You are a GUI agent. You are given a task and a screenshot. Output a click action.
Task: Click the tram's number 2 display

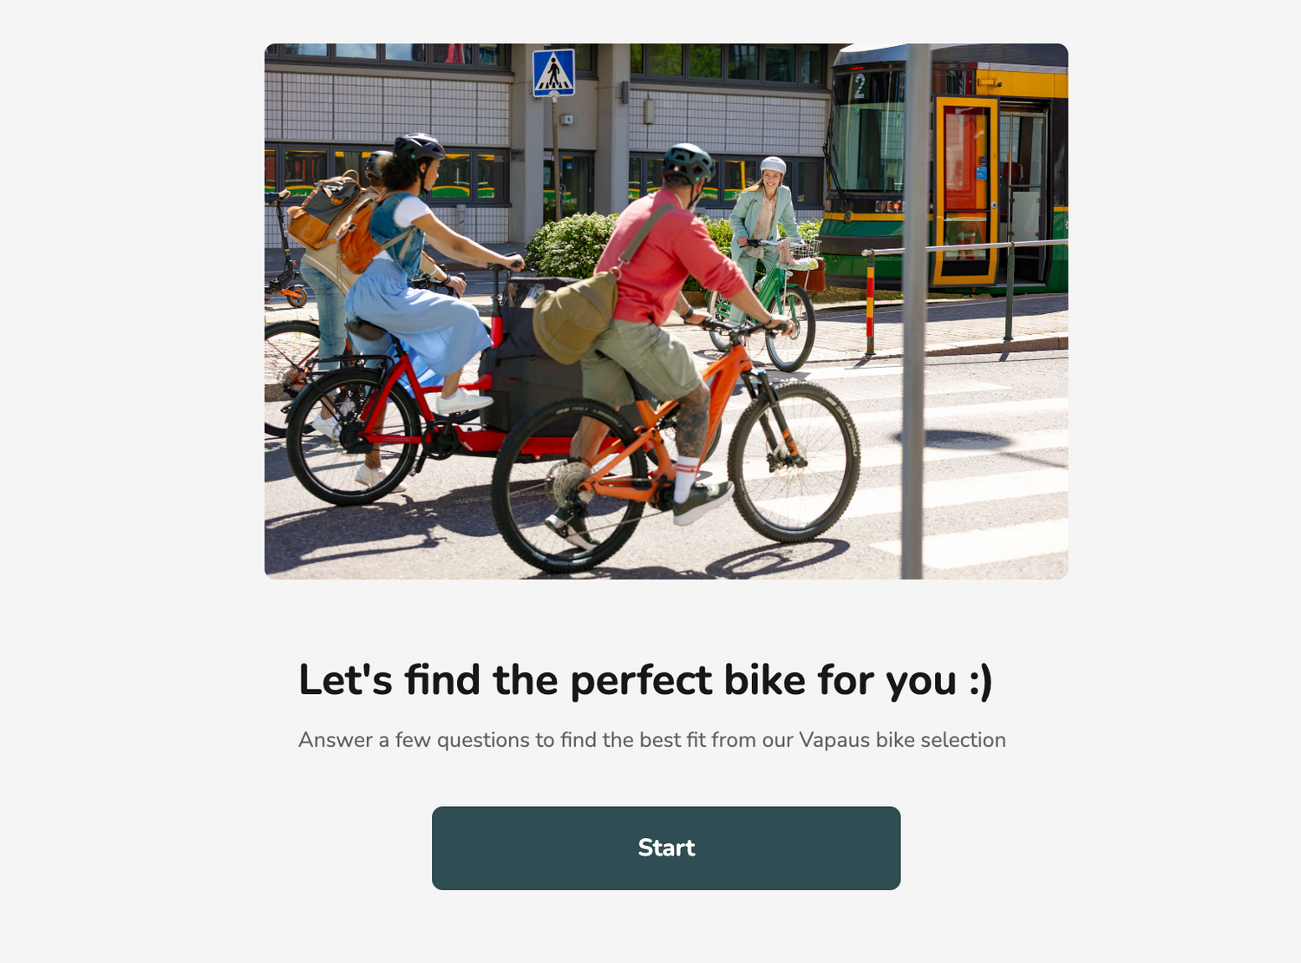coord(859,86)
